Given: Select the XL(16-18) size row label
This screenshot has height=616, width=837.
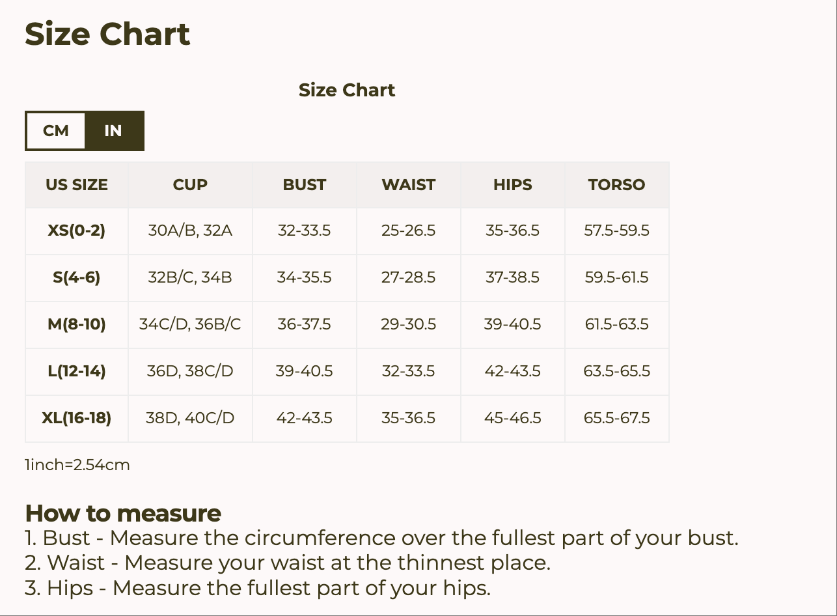Looking at the screenshot, I should tap(77, 418).
